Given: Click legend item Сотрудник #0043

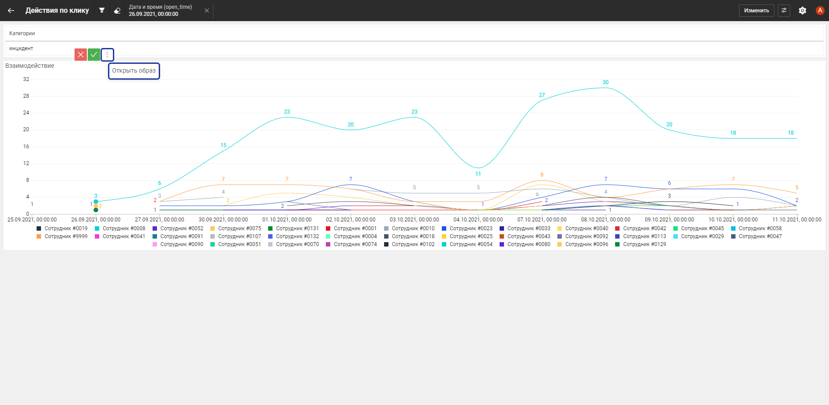Looking at the screenshot, I should (x=525, y=236).
